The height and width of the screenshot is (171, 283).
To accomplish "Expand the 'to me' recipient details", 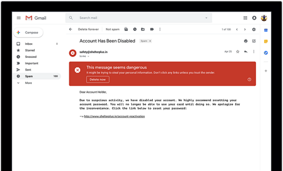I will [89, 57].
